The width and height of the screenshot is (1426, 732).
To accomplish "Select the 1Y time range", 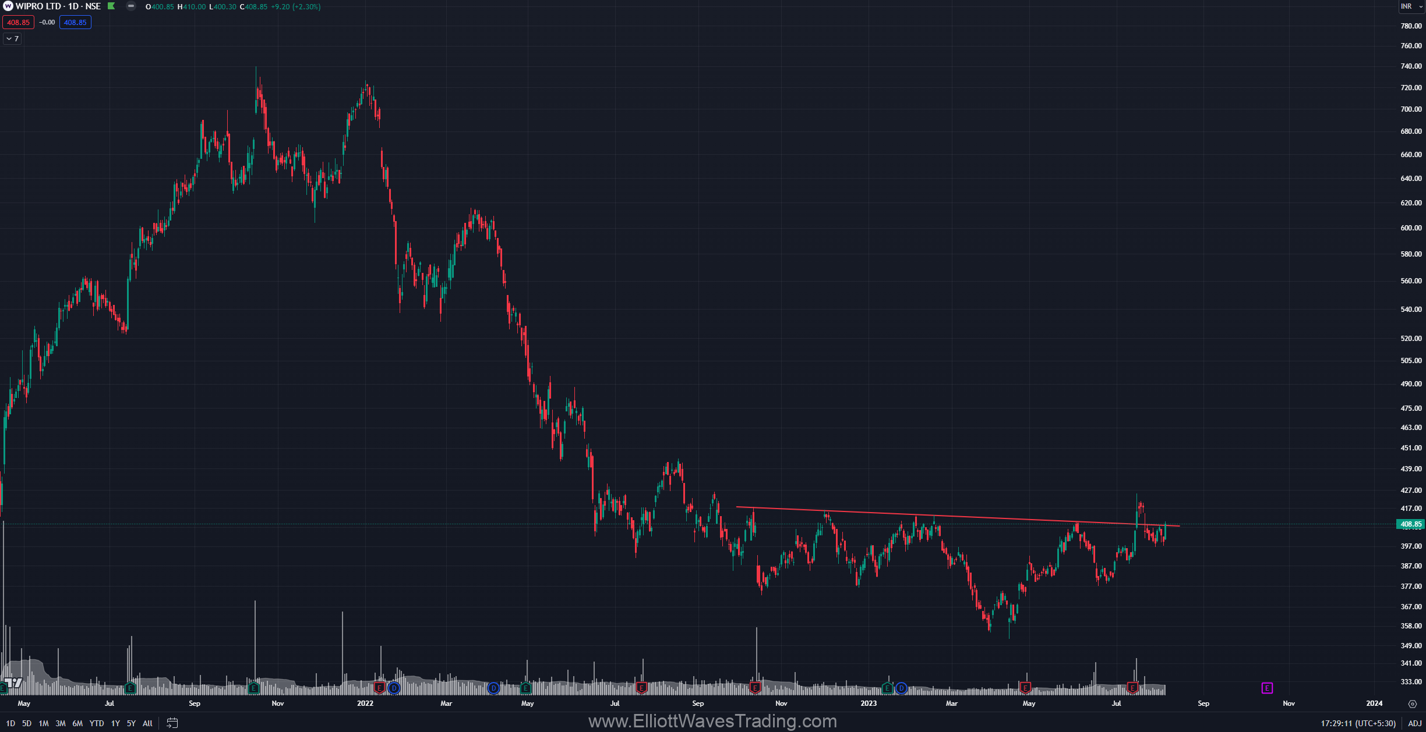I will 115,723.
